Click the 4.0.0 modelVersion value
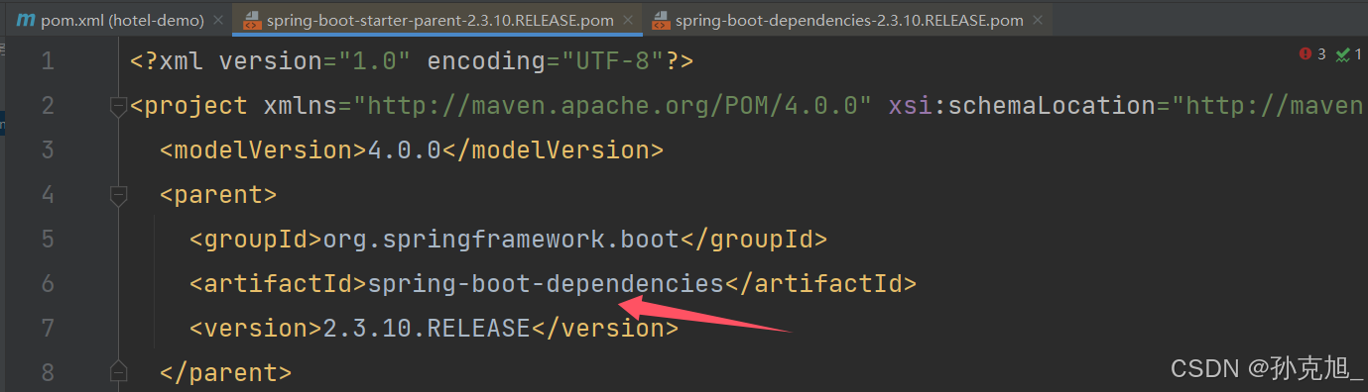The image size is (1368, 392). coord(405,150)
